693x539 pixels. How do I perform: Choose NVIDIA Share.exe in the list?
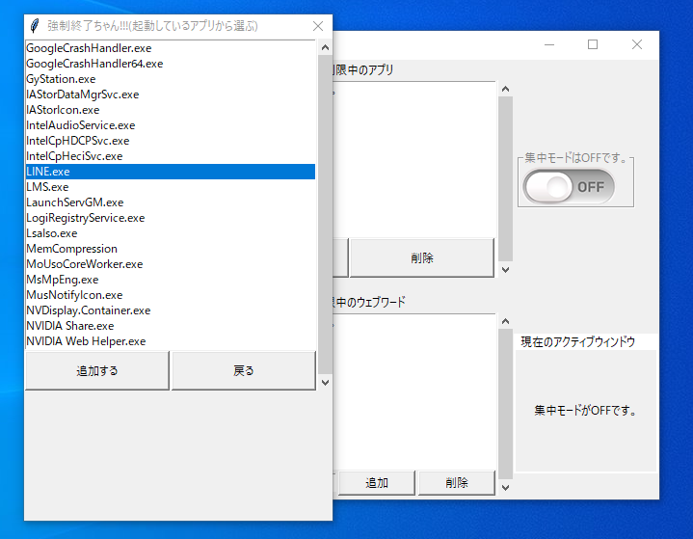pos(70,326)
